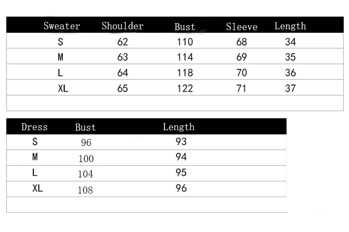The width and height of the screenshot is (349, 232).
Task: Click sweater size S row label
Action: 61,42
